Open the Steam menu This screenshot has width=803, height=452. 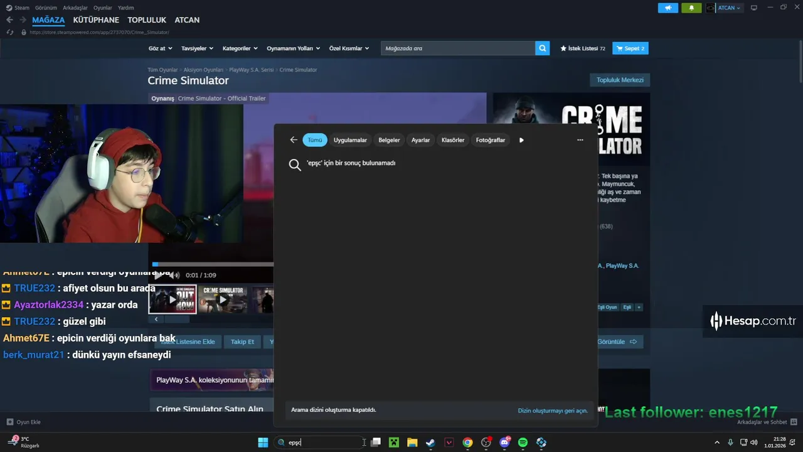point(18,8)
